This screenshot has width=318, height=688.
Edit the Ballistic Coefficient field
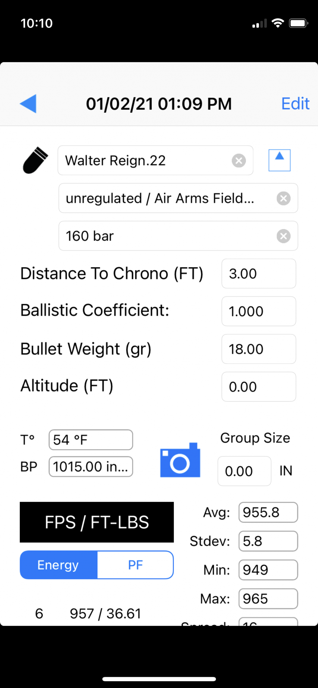(x=259, y=311)
